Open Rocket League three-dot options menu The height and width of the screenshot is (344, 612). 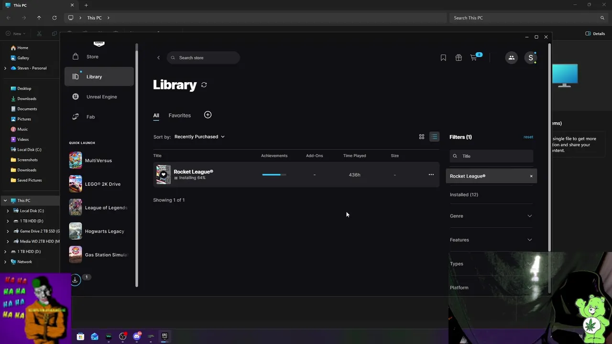431,175
